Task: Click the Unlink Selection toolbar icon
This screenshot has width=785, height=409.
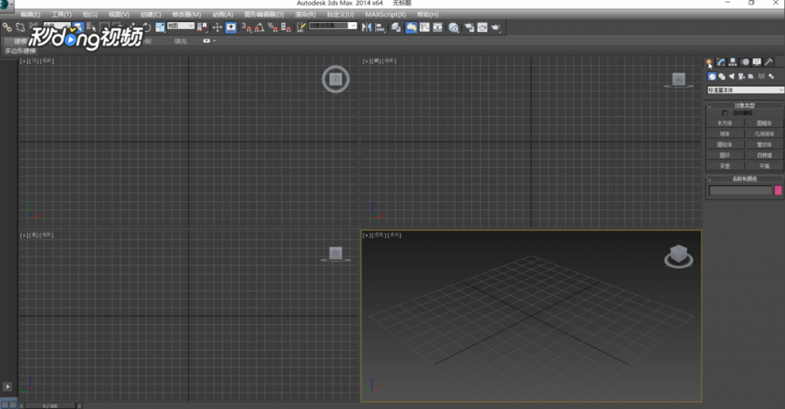Action: (20, 27)
